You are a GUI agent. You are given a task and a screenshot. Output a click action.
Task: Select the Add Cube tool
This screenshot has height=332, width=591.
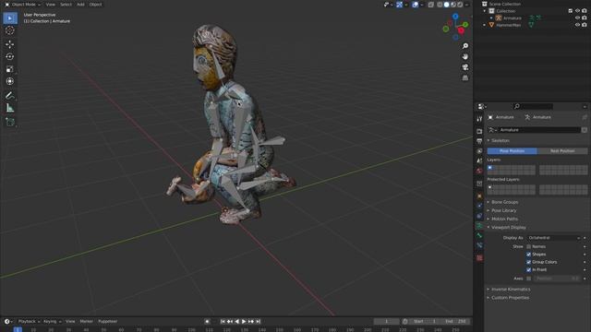click(x=10, y=122)
